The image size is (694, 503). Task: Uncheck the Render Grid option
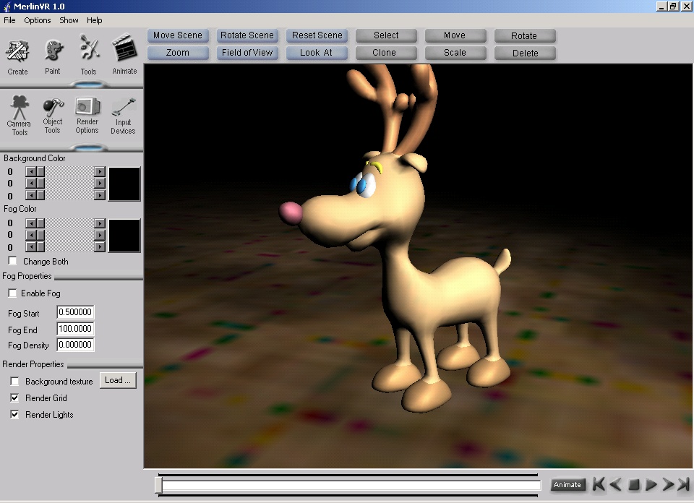point(14,397)
